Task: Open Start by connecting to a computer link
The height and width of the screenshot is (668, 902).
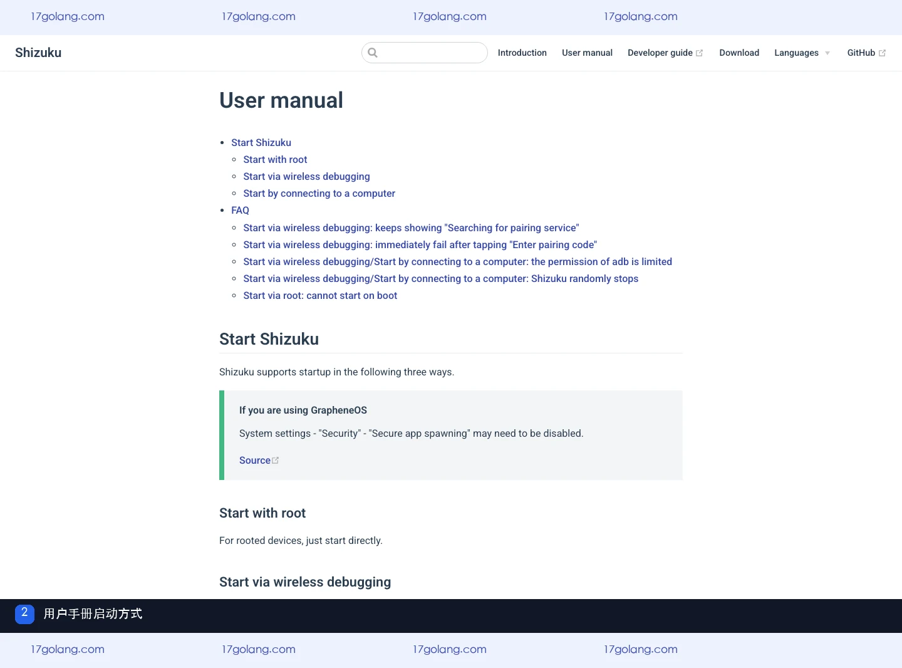Action: tap(319, 193)
